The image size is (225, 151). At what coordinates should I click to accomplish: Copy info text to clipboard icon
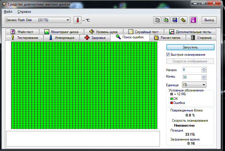click(x=157, y=20)
